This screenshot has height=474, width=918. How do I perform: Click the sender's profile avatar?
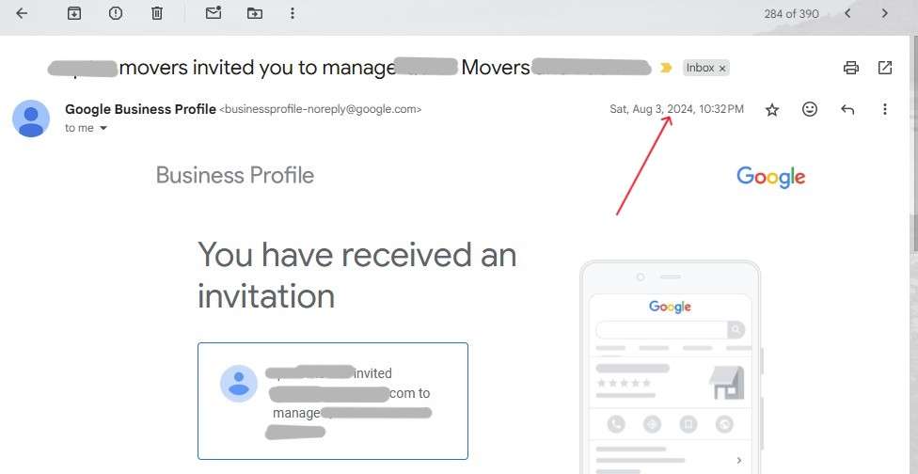pos(31,118)
